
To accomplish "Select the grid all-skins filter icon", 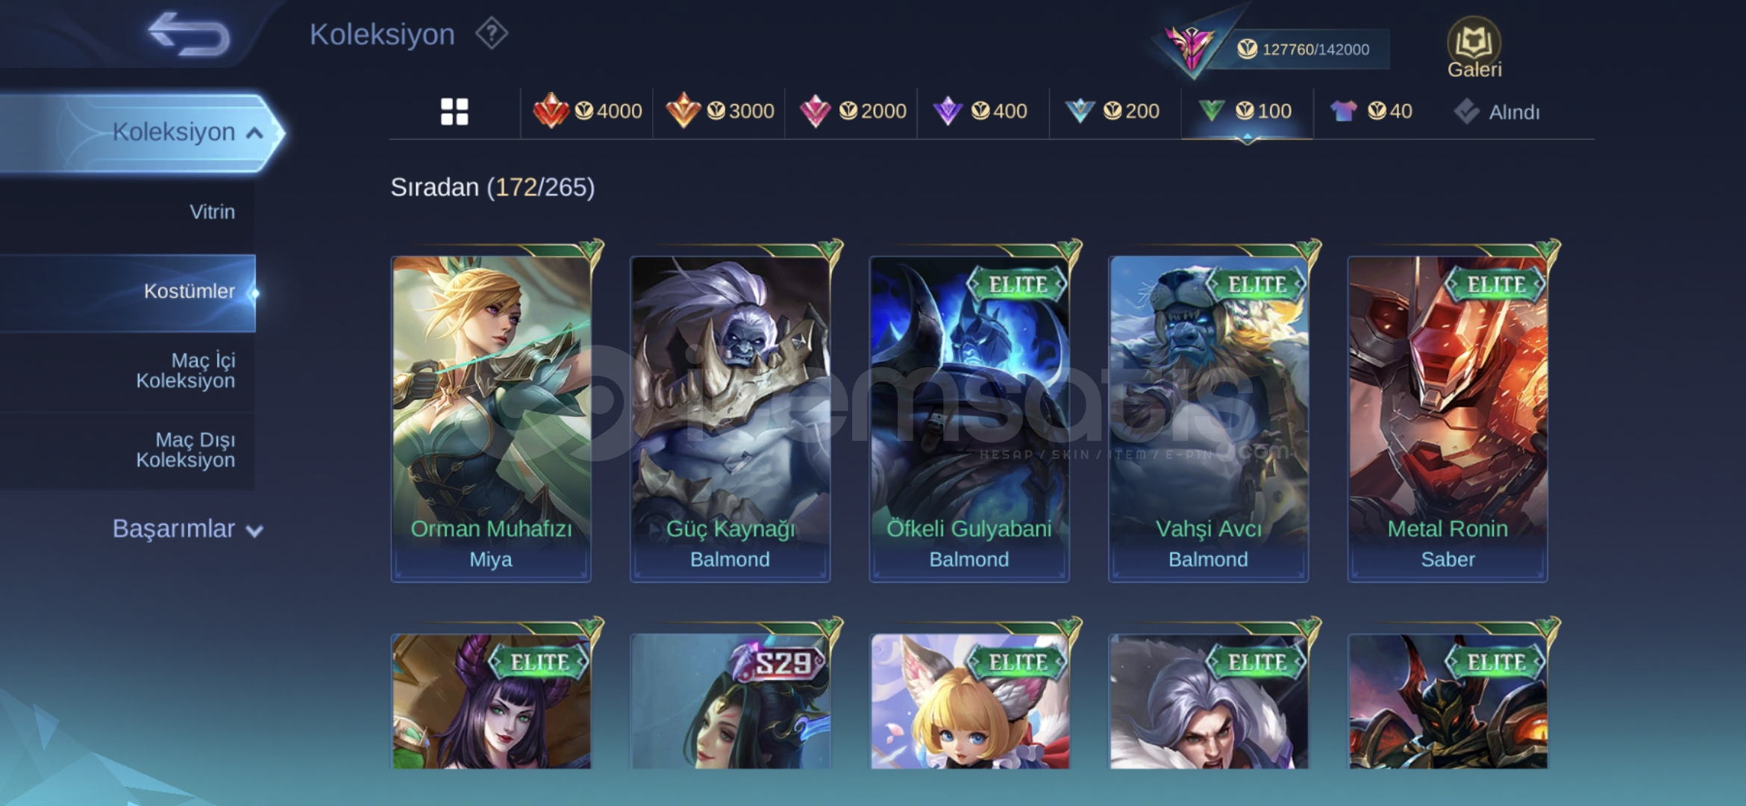I will (454, 112).
